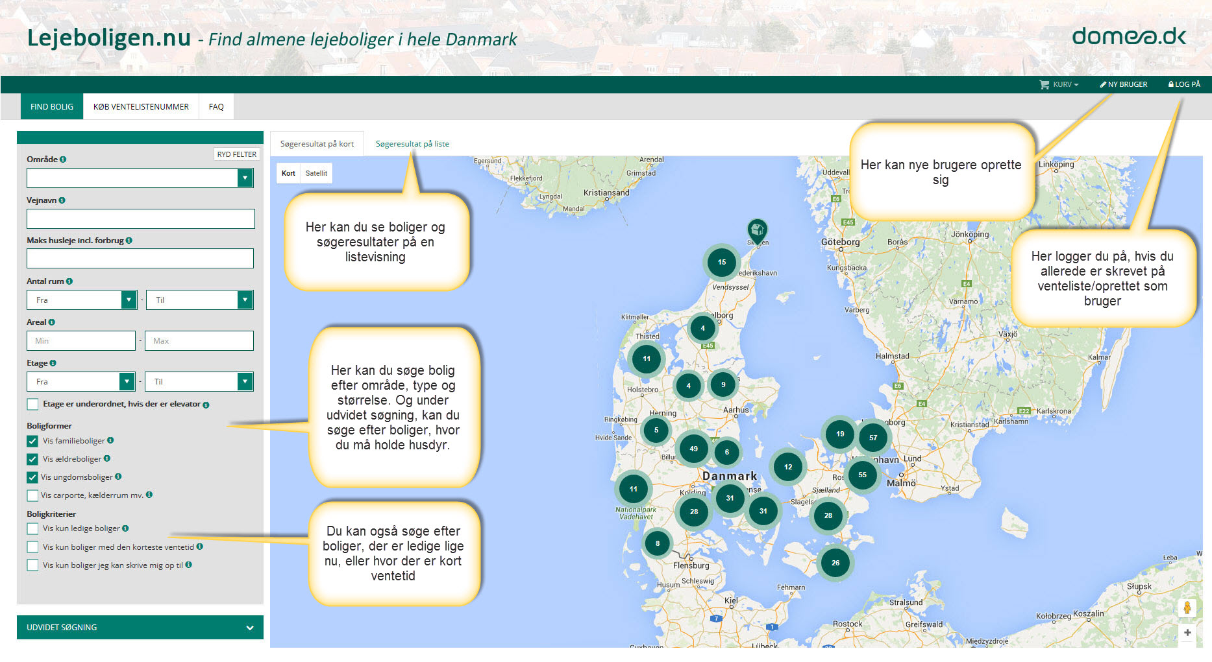Image resolution: width=1212 pixels, height=662 pixels.
Task: Uncheck Vis familieboliger
Action: pos(32,441)
